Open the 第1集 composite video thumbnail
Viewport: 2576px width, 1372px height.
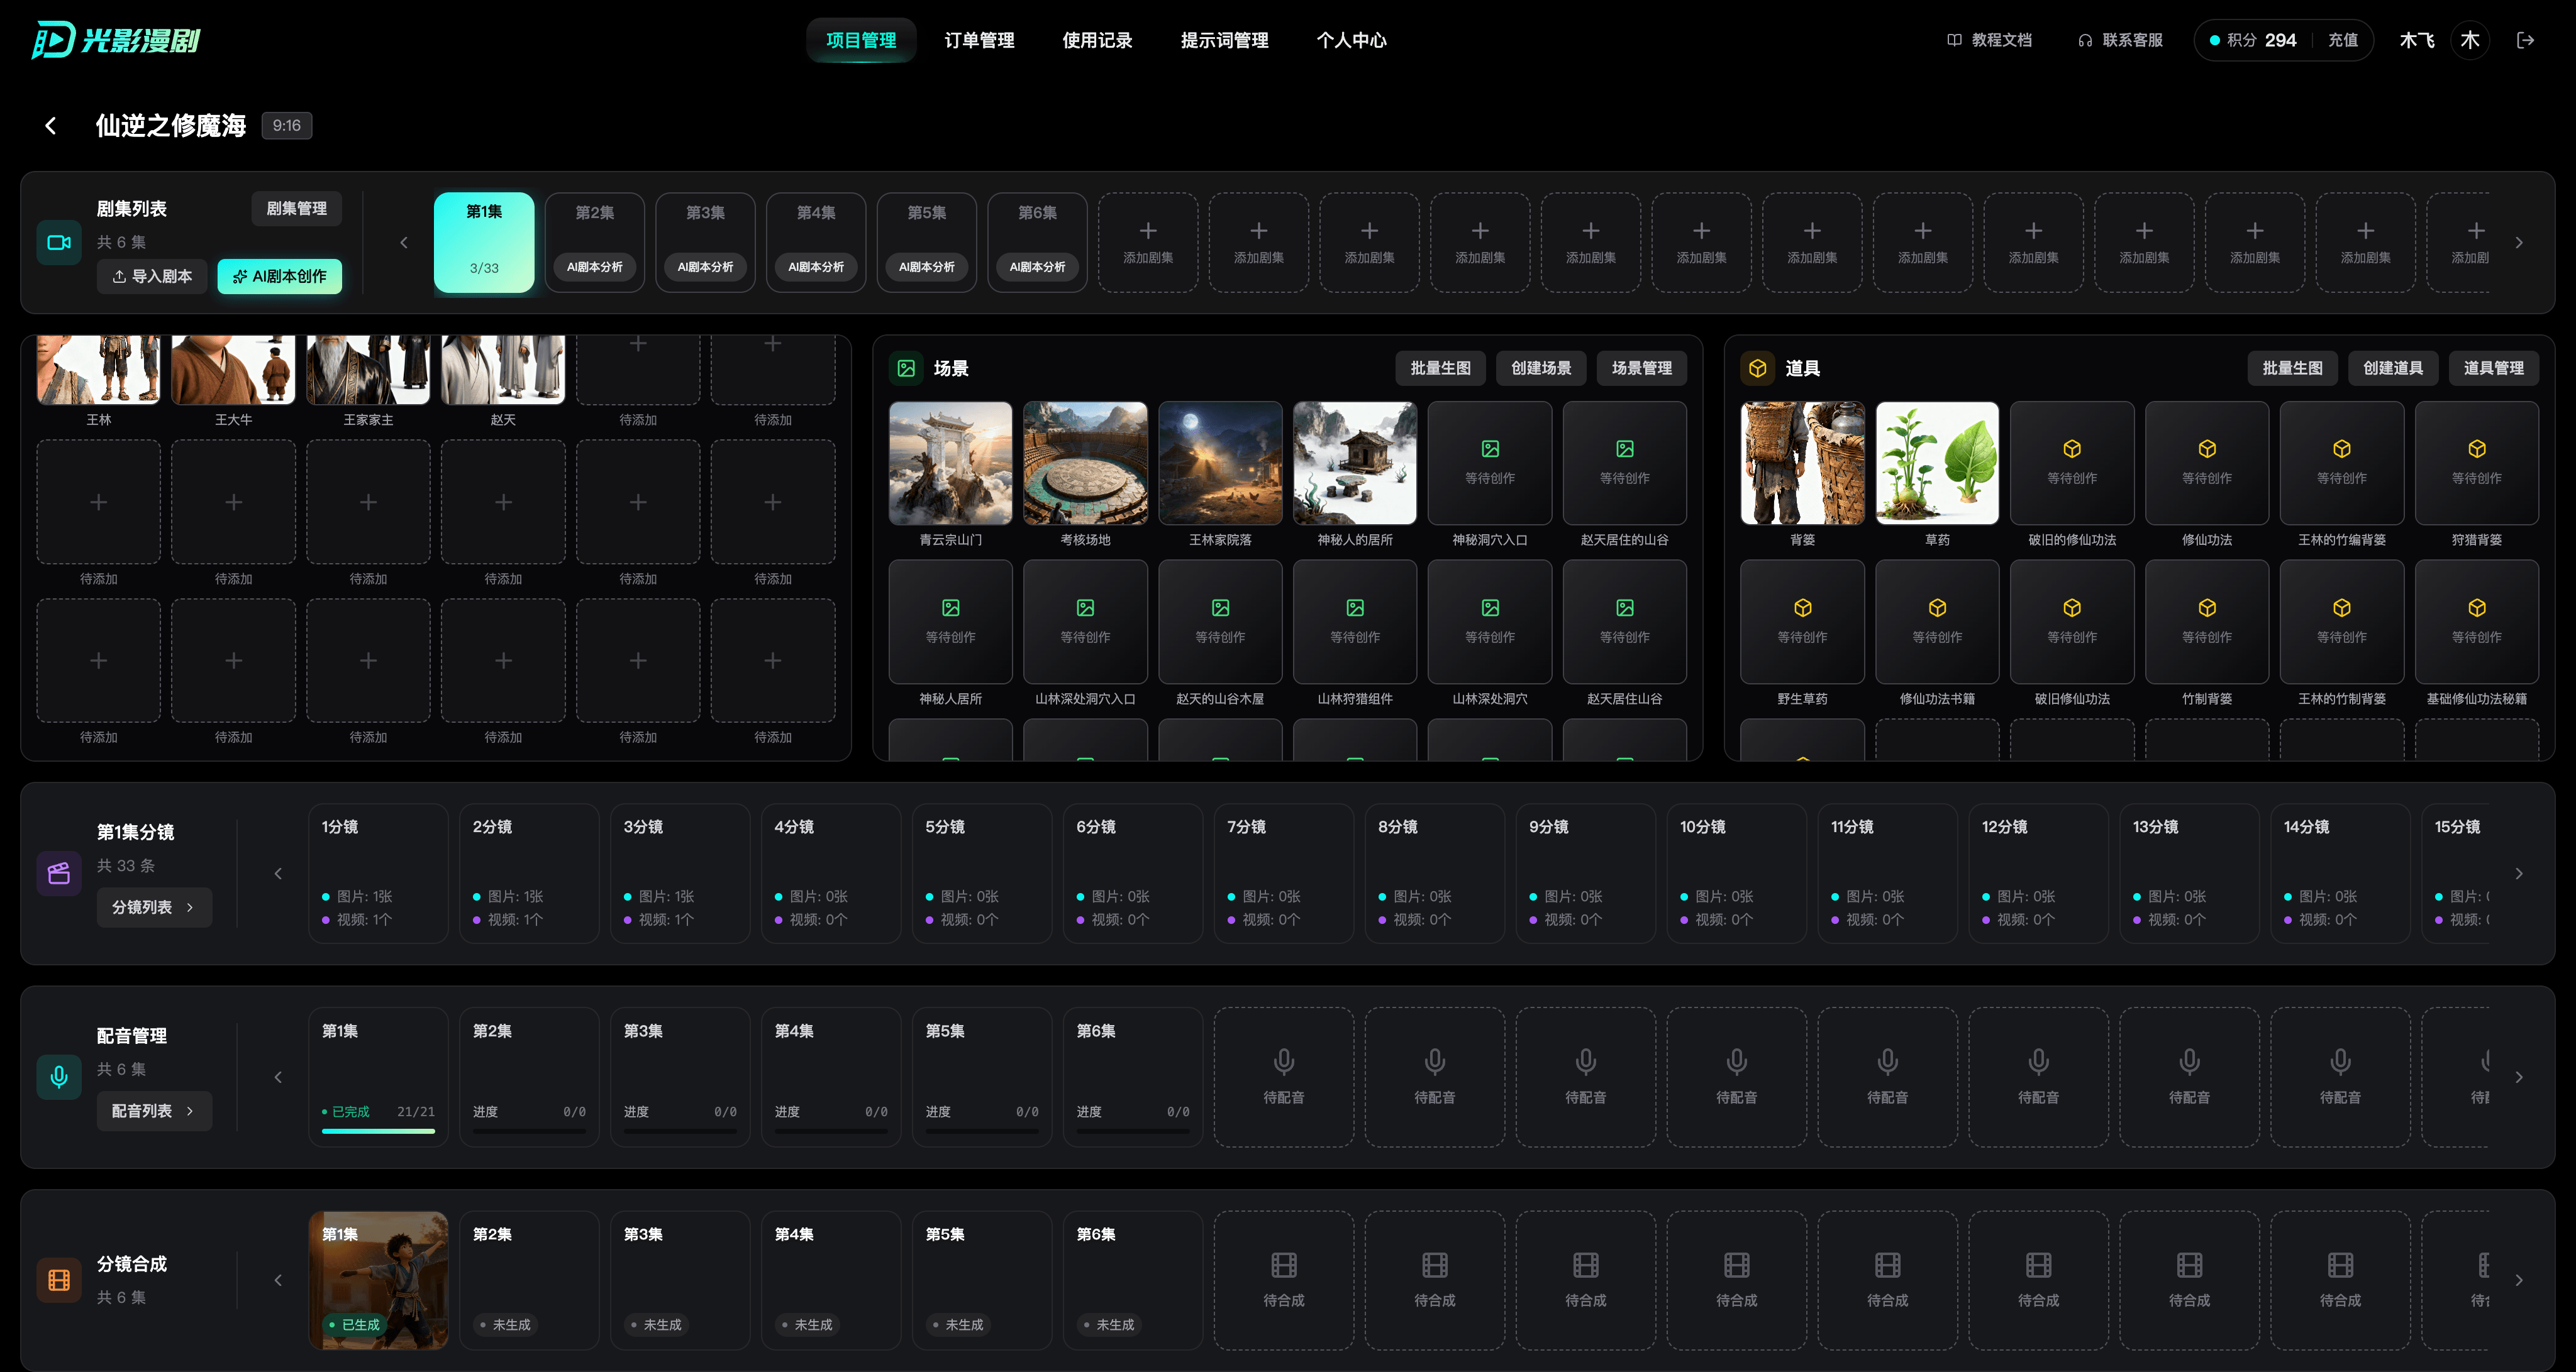(378, 1280)
